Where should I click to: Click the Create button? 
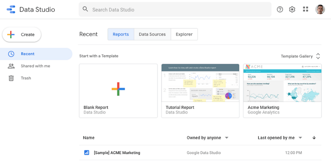click(22, 35)
